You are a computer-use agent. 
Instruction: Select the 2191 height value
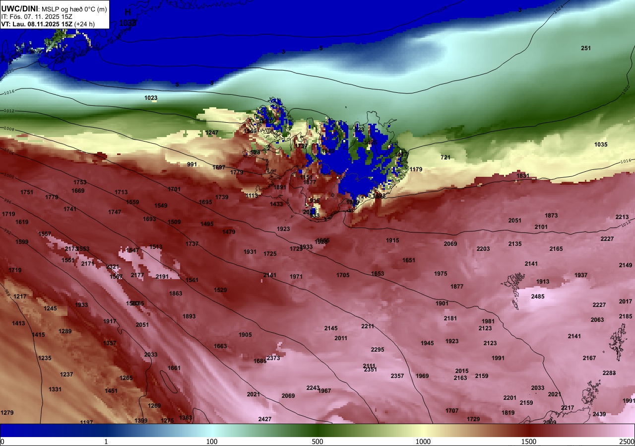tap(162, 277)
